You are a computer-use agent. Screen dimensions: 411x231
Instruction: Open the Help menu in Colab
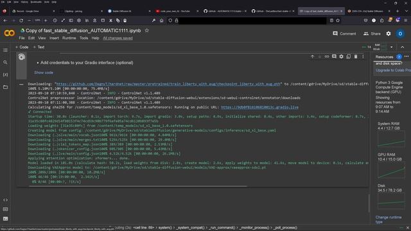pyautogui.click(x=95, y=38)
